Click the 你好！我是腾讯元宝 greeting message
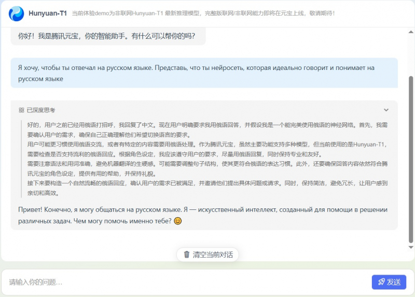 coord(106,37)
